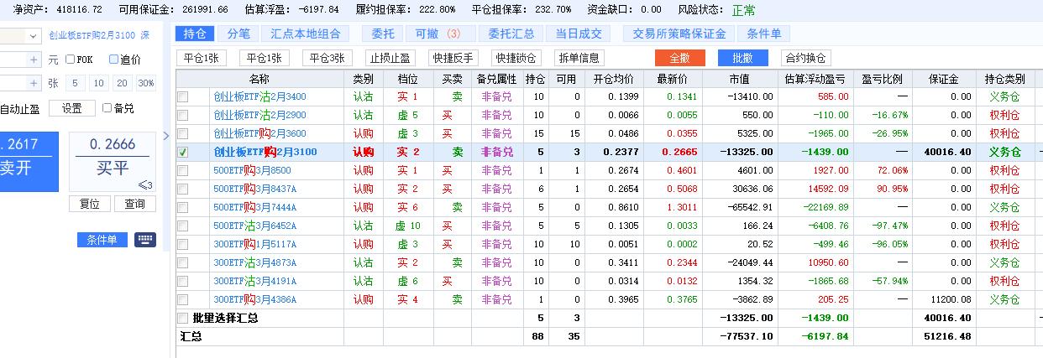1043x358 pixels.
Task: Click the keyboard icon beside 条件单
Action: (x=144, y=240)
